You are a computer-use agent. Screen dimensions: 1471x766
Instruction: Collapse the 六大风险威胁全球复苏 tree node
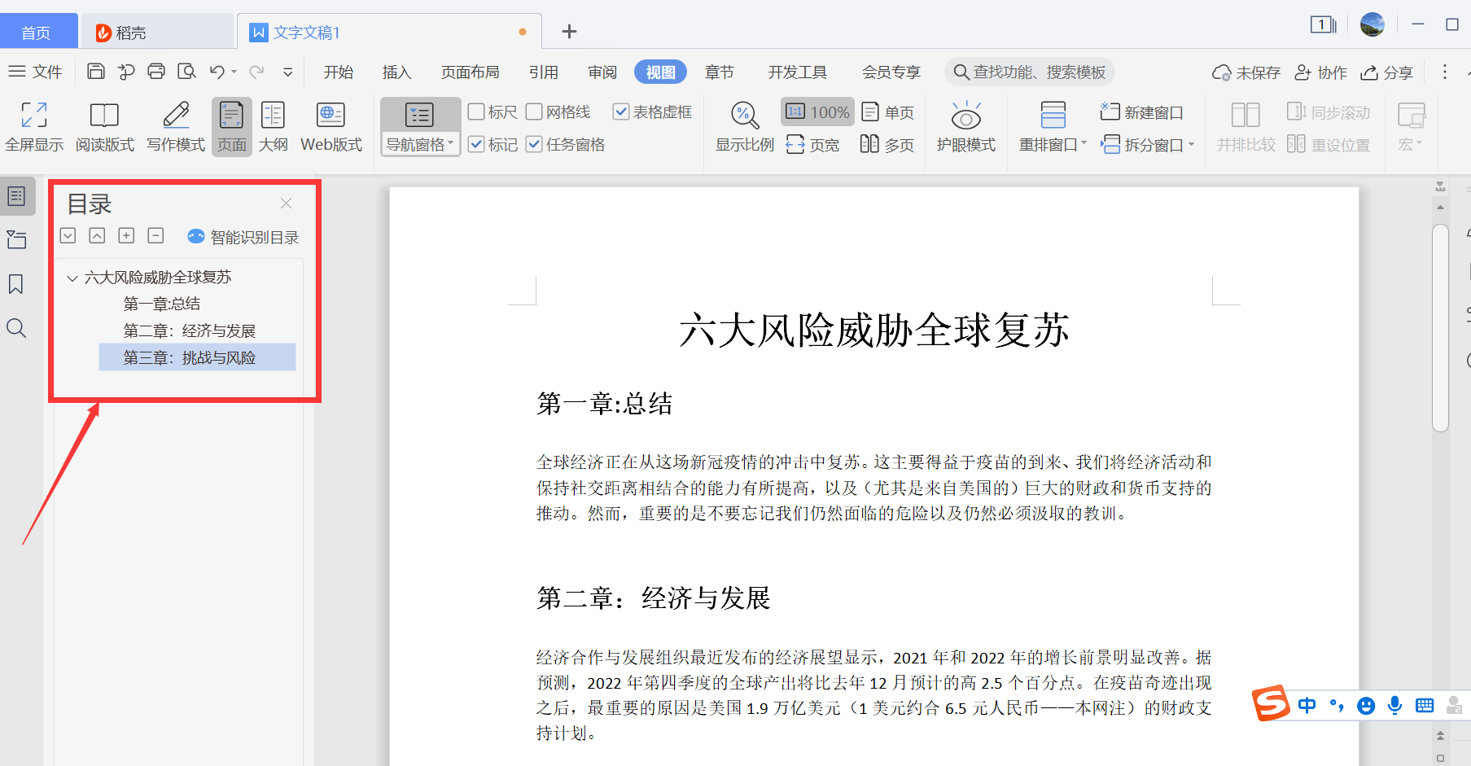[71, 277]
